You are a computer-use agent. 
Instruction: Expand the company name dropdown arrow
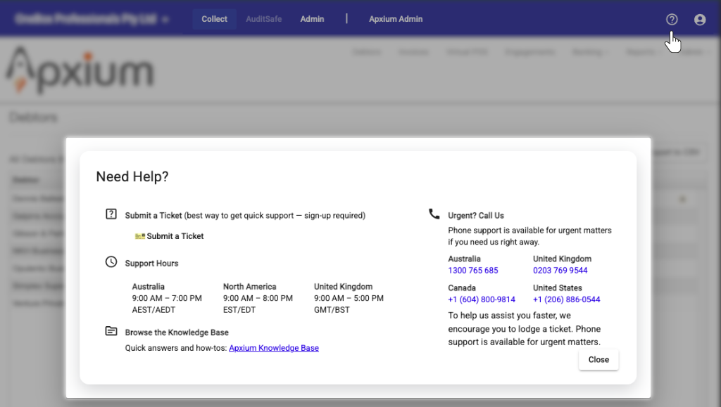[165, 20]
